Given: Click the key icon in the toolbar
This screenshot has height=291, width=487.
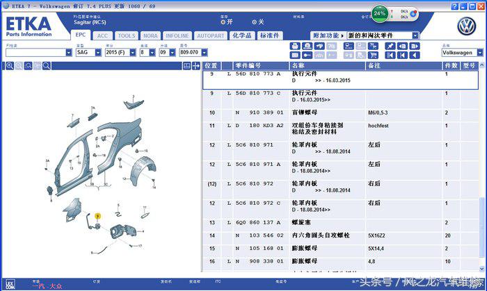Looking at the screenshot, I should pyautogui.click(x=308, y=55).
